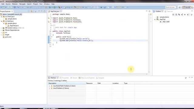Screen dimensions: 194x109
Task: Toggle fold of the import block
Action: point(52,18)
